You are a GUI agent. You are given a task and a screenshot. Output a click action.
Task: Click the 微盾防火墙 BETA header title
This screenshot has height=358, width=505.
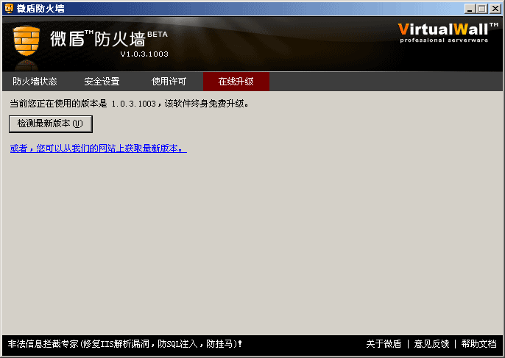pos(109,39)
